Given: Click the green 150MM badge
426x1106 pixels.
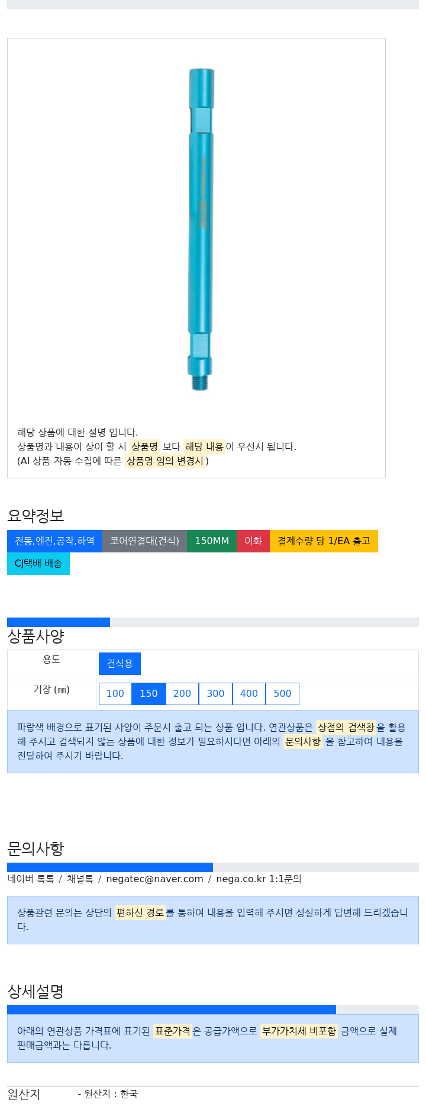Looking at the screenshot, I should [x=212, y=541].
